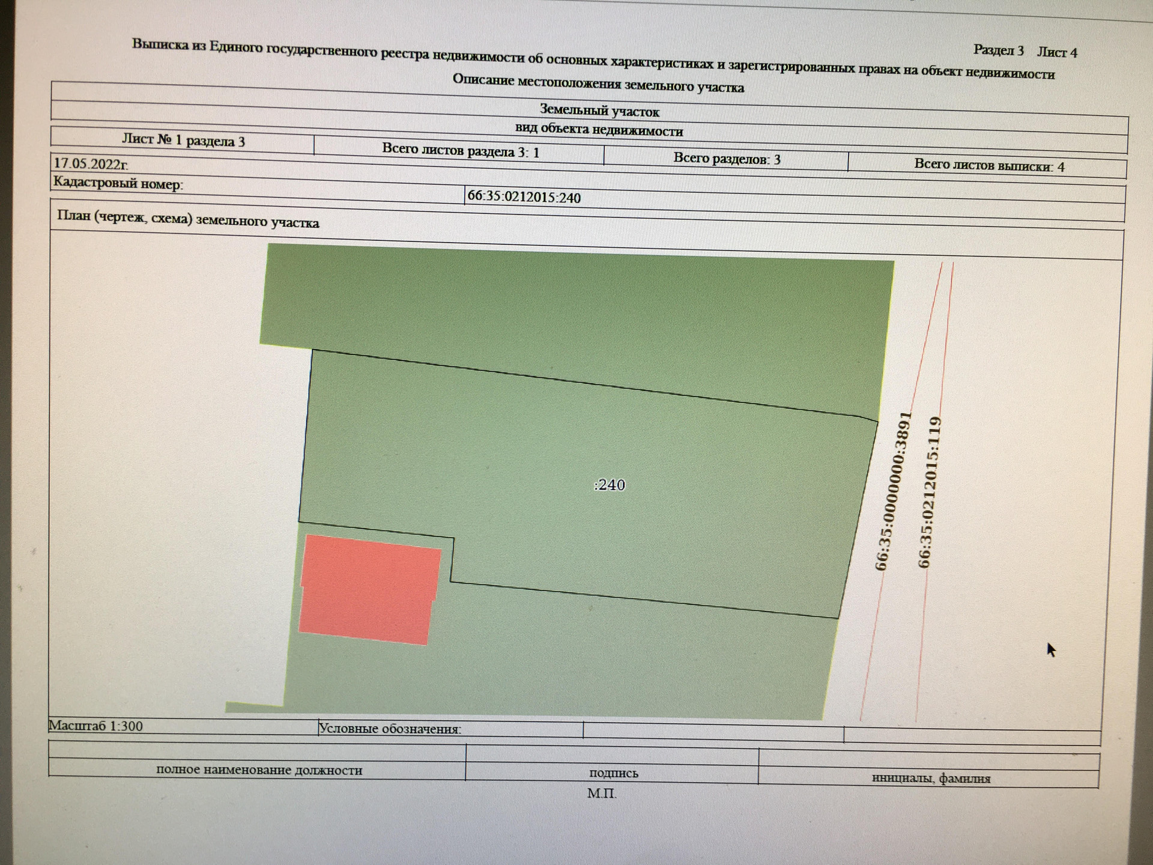Click Условные обозначения label

(x=390, y=729)
